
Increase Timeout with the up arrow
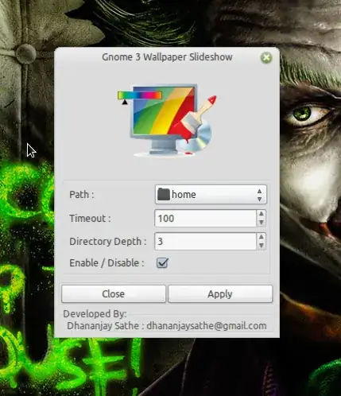[262, 214]
